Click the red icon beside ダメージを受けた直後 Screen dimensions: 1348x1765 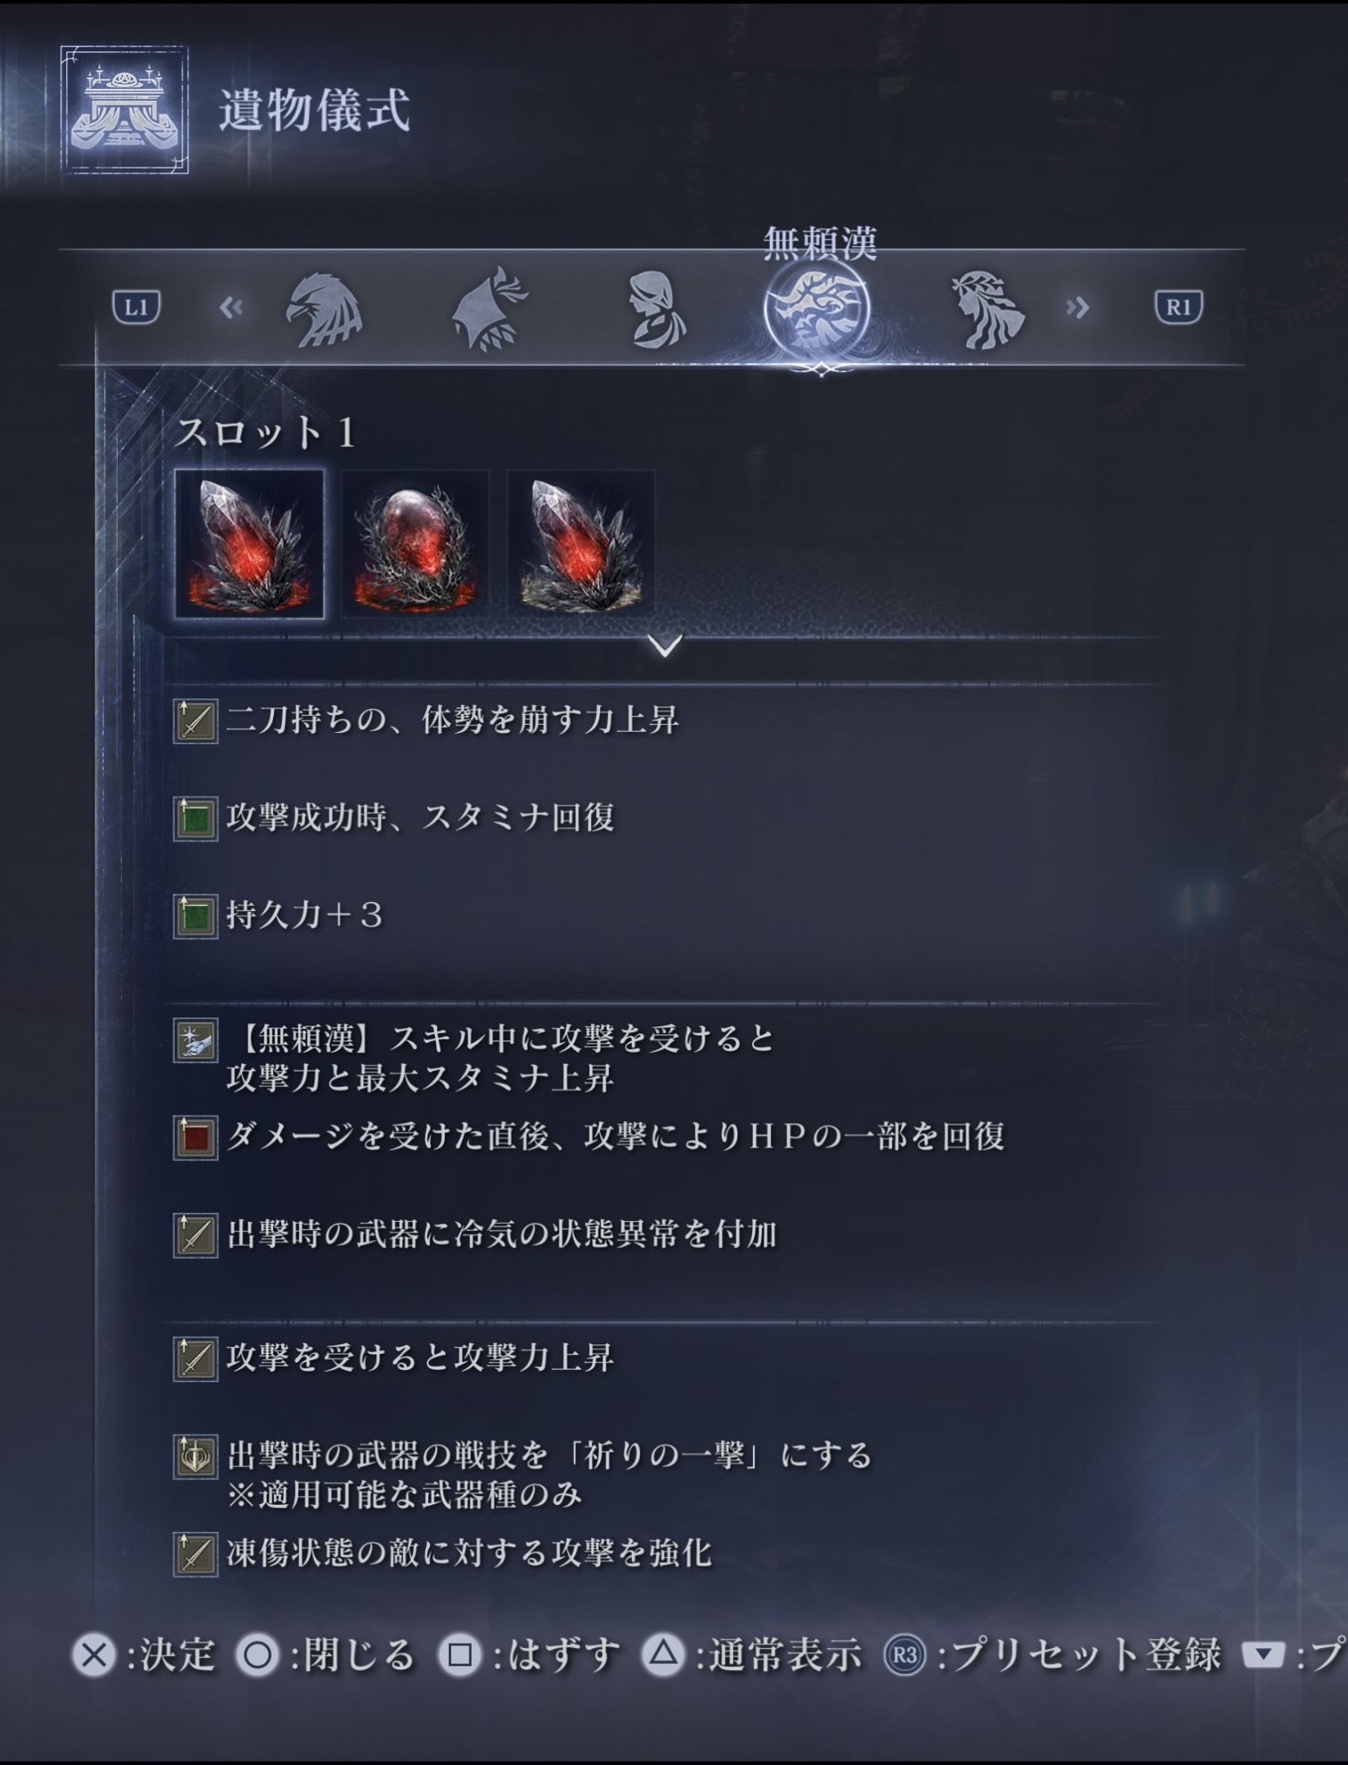(x=195, y=1138)
